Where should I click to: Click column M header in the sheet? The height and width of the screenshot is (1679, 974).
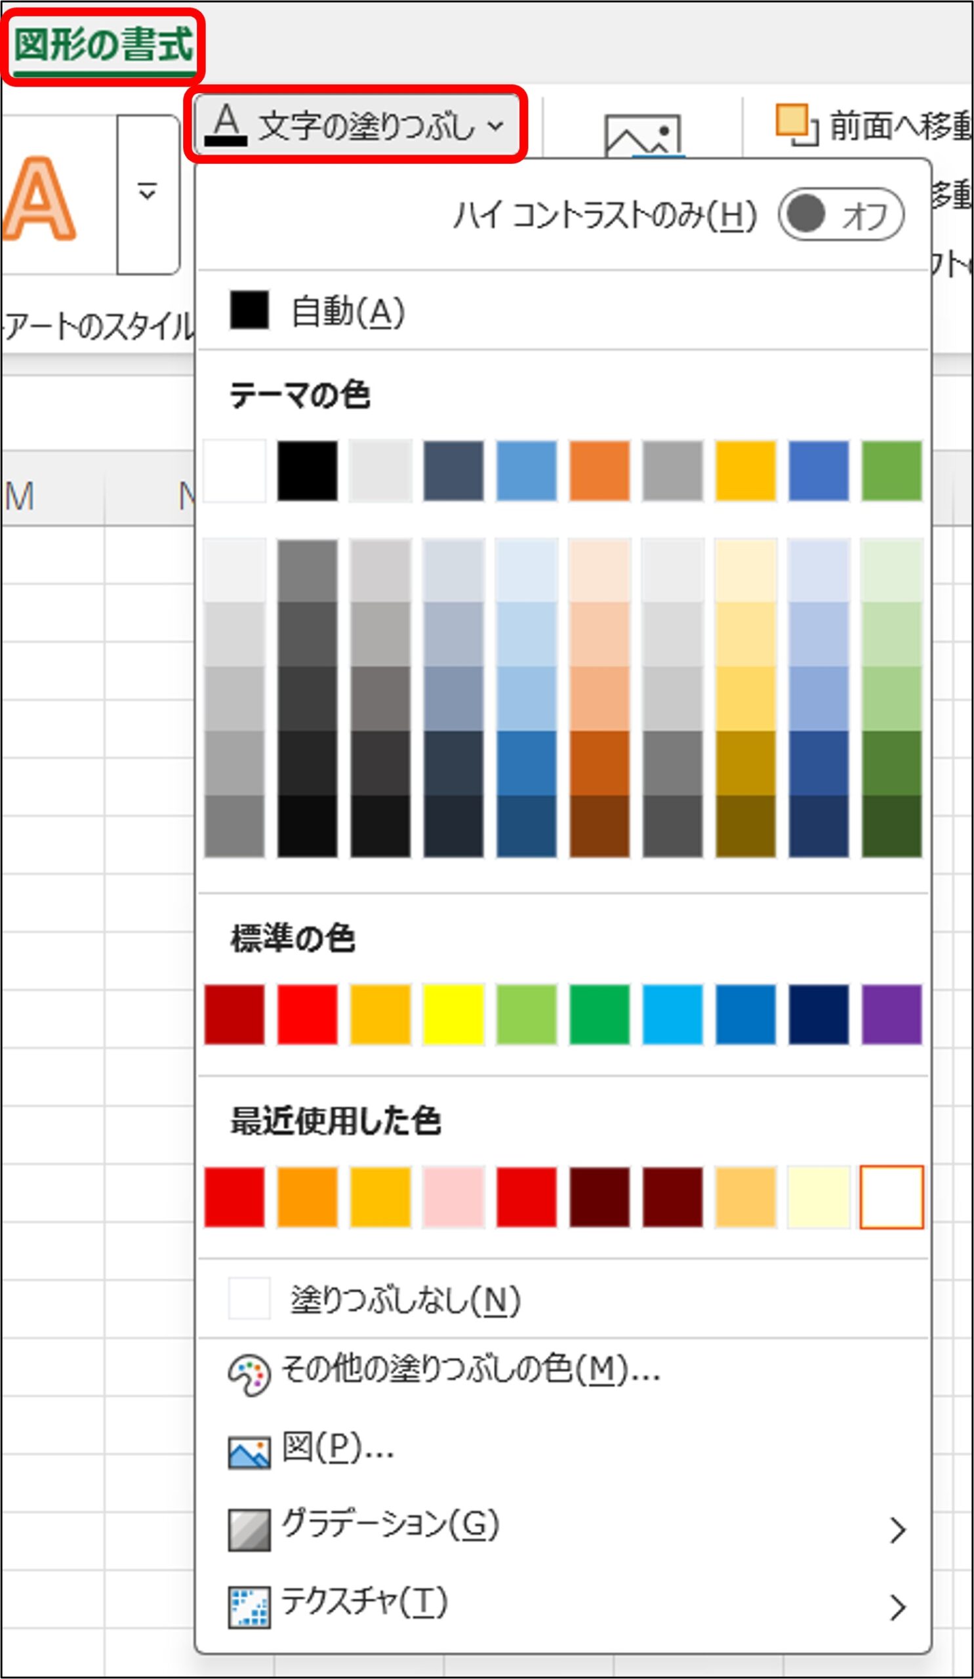tap(20, 496)
